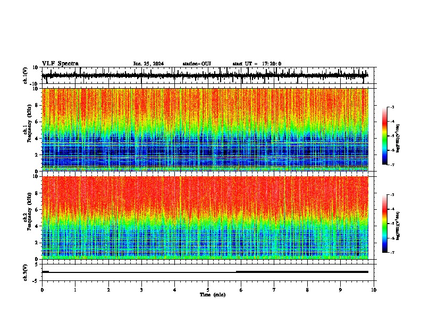Click the "Jan. 25, 2024" date label
Image resolution: width=421 pixels, height=325 pixels.
(x=148, y=64)
